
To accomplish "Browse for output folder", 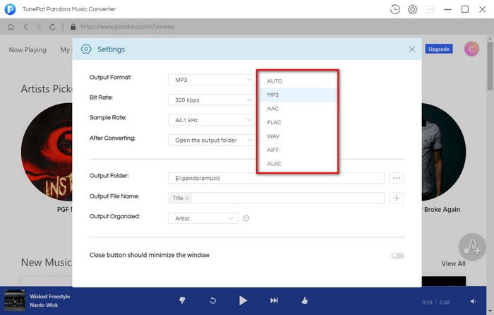I will [397, 178].
